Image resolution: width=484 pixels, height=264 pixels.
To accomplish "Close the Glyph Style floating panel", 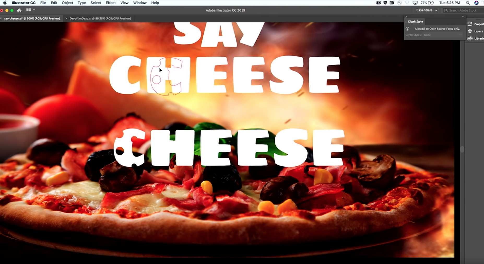I will pyautogui.click(x=406, y=17).
